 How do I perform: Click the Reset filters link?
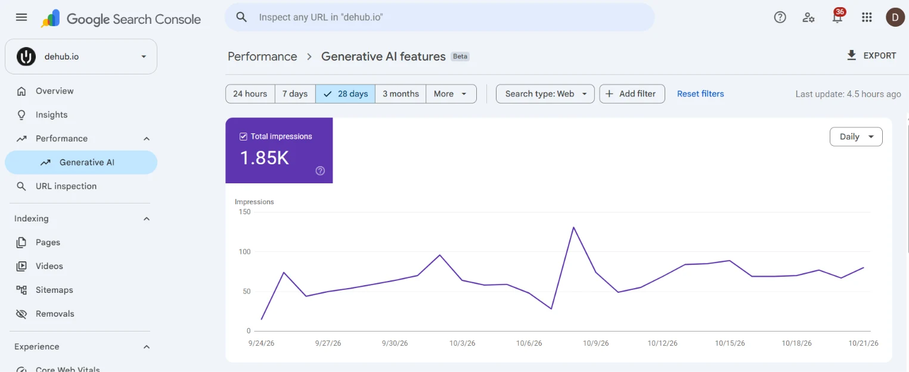tap(700, 93)
